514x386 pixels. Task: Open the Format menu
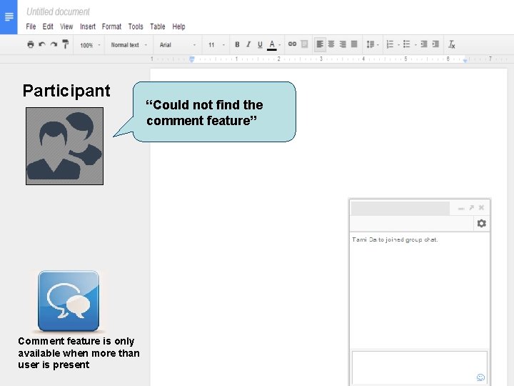point(111,26)
